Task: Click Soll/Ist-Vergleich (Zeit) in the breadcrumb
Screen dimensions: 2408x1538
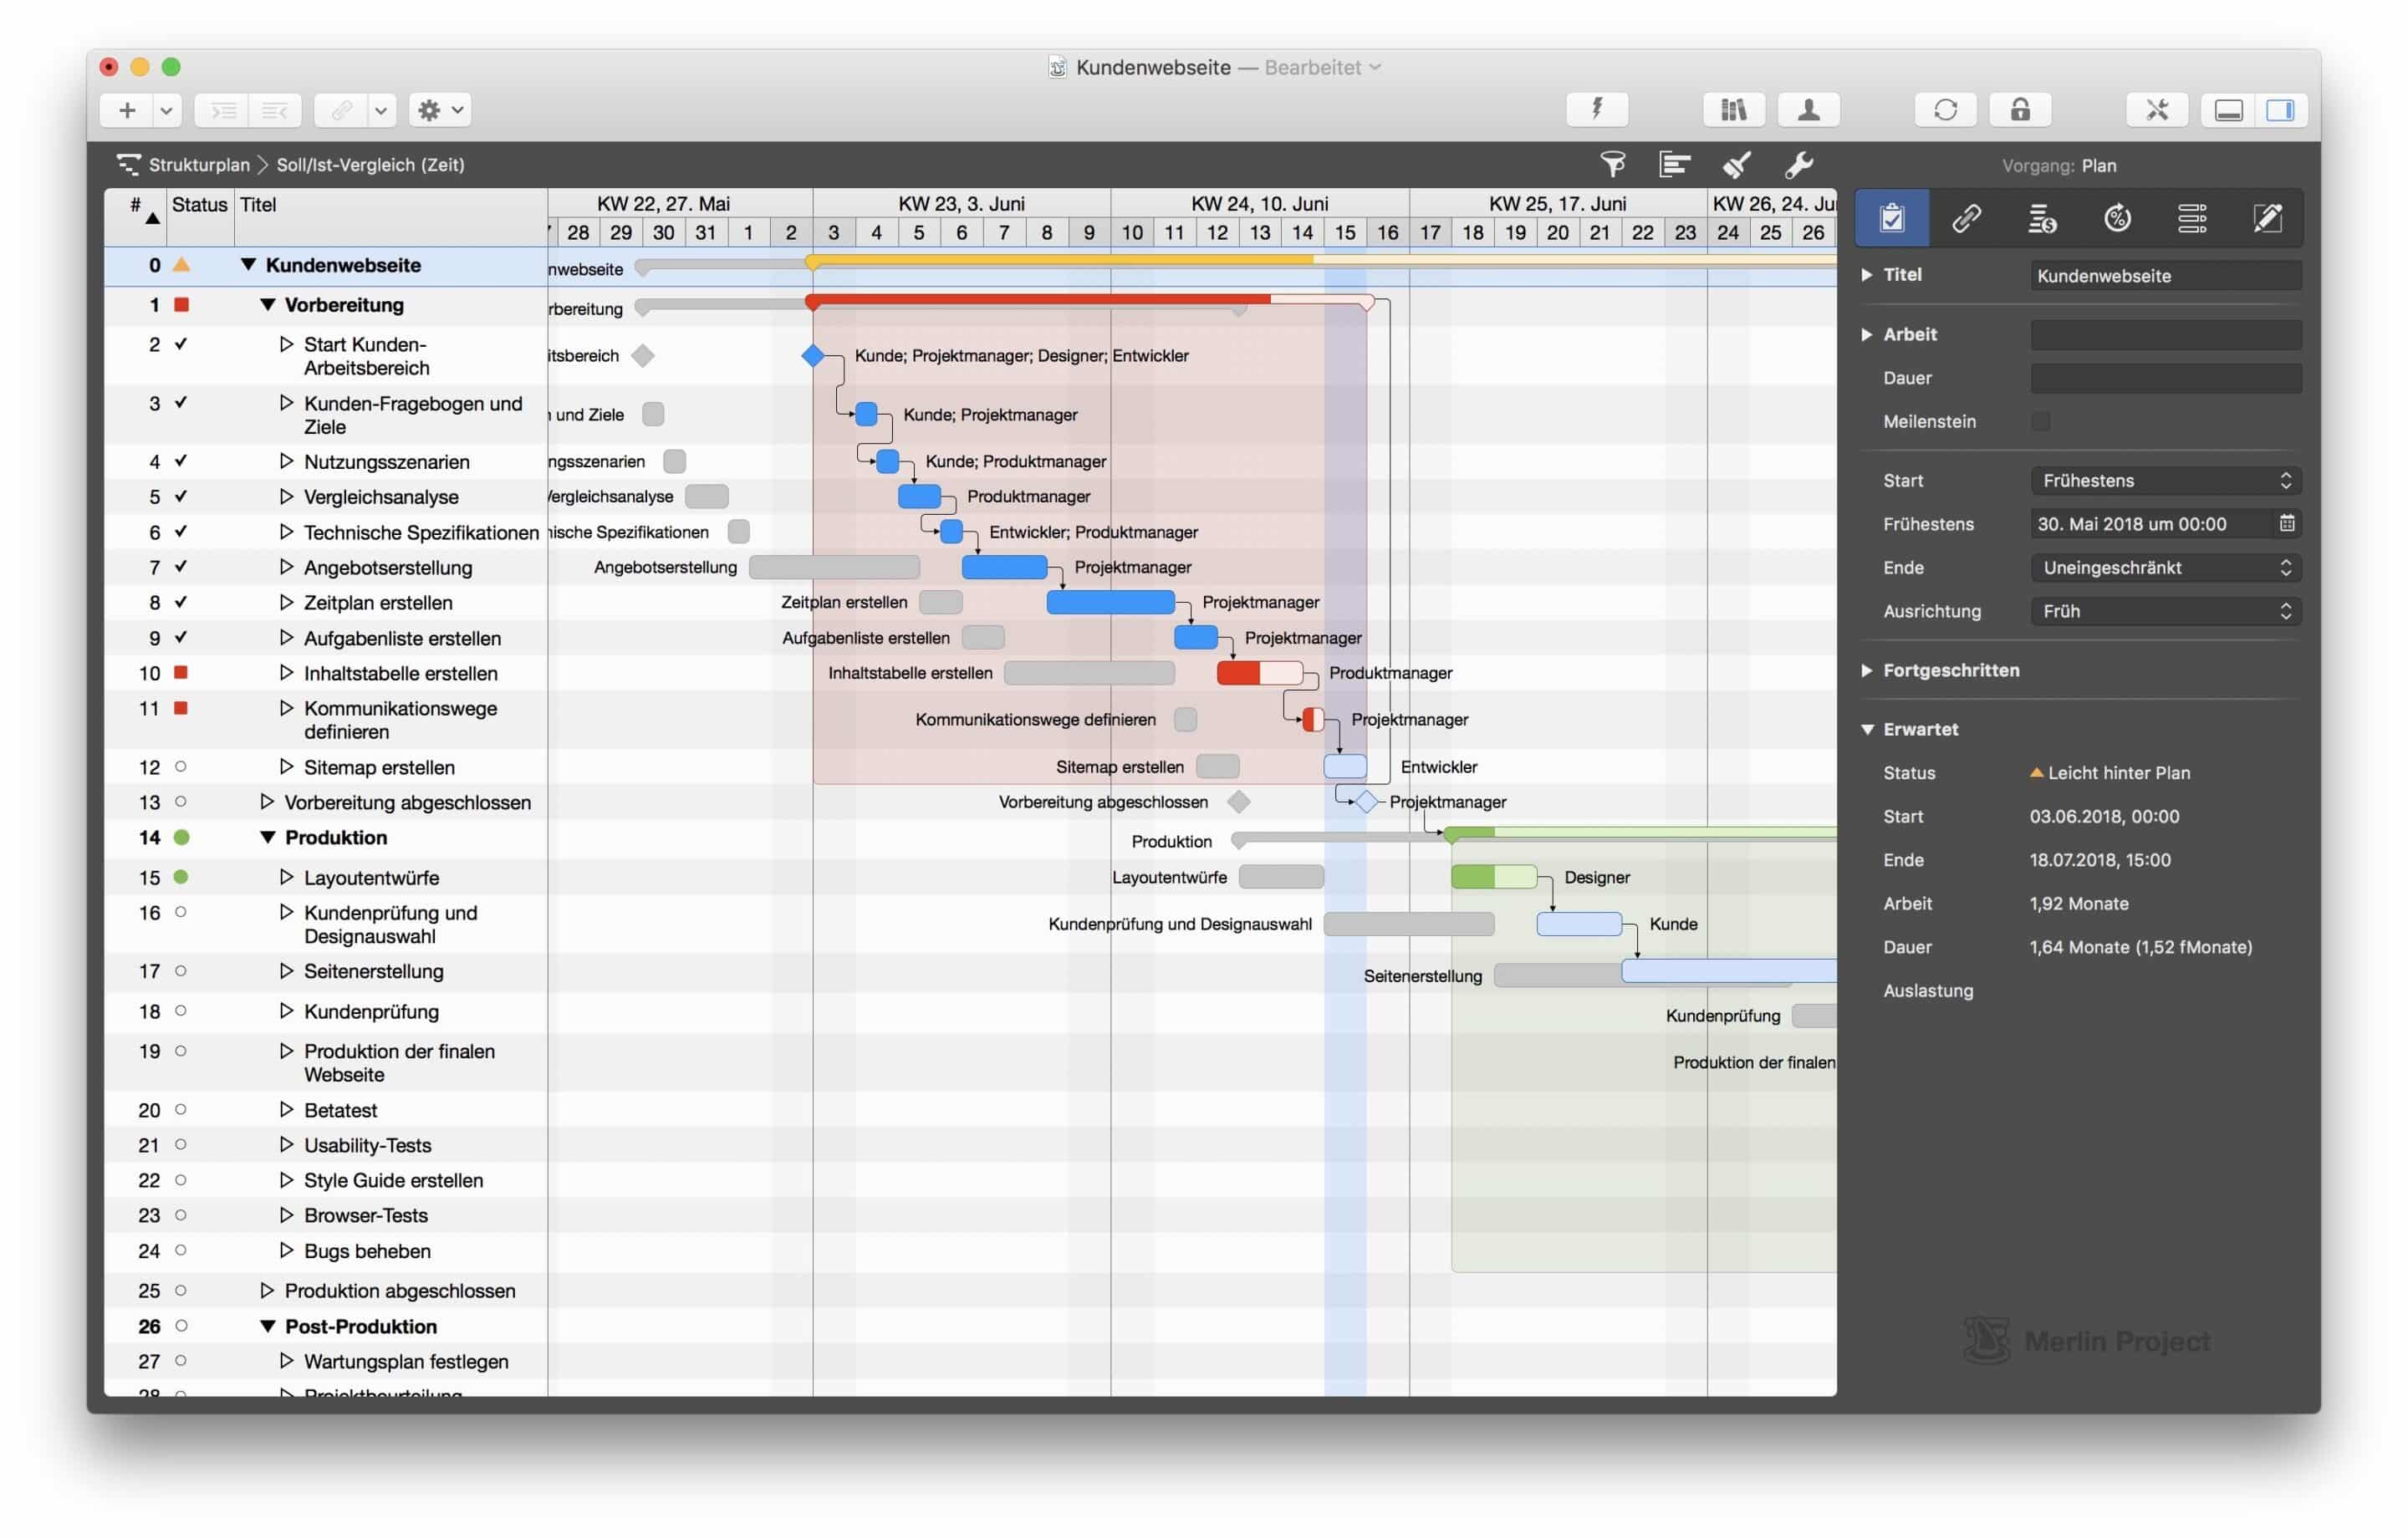Action: (x=370, y=164)
